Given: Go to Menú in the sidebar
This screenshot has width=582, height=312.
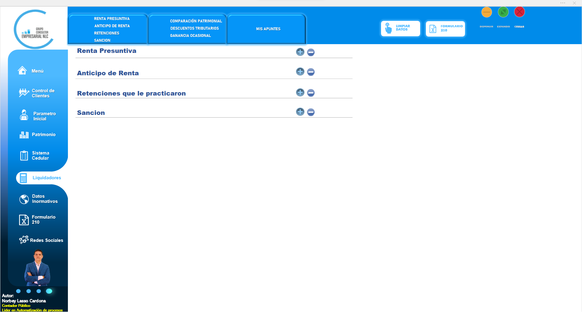Looking at the screenshot, I should tap(38, 71).
